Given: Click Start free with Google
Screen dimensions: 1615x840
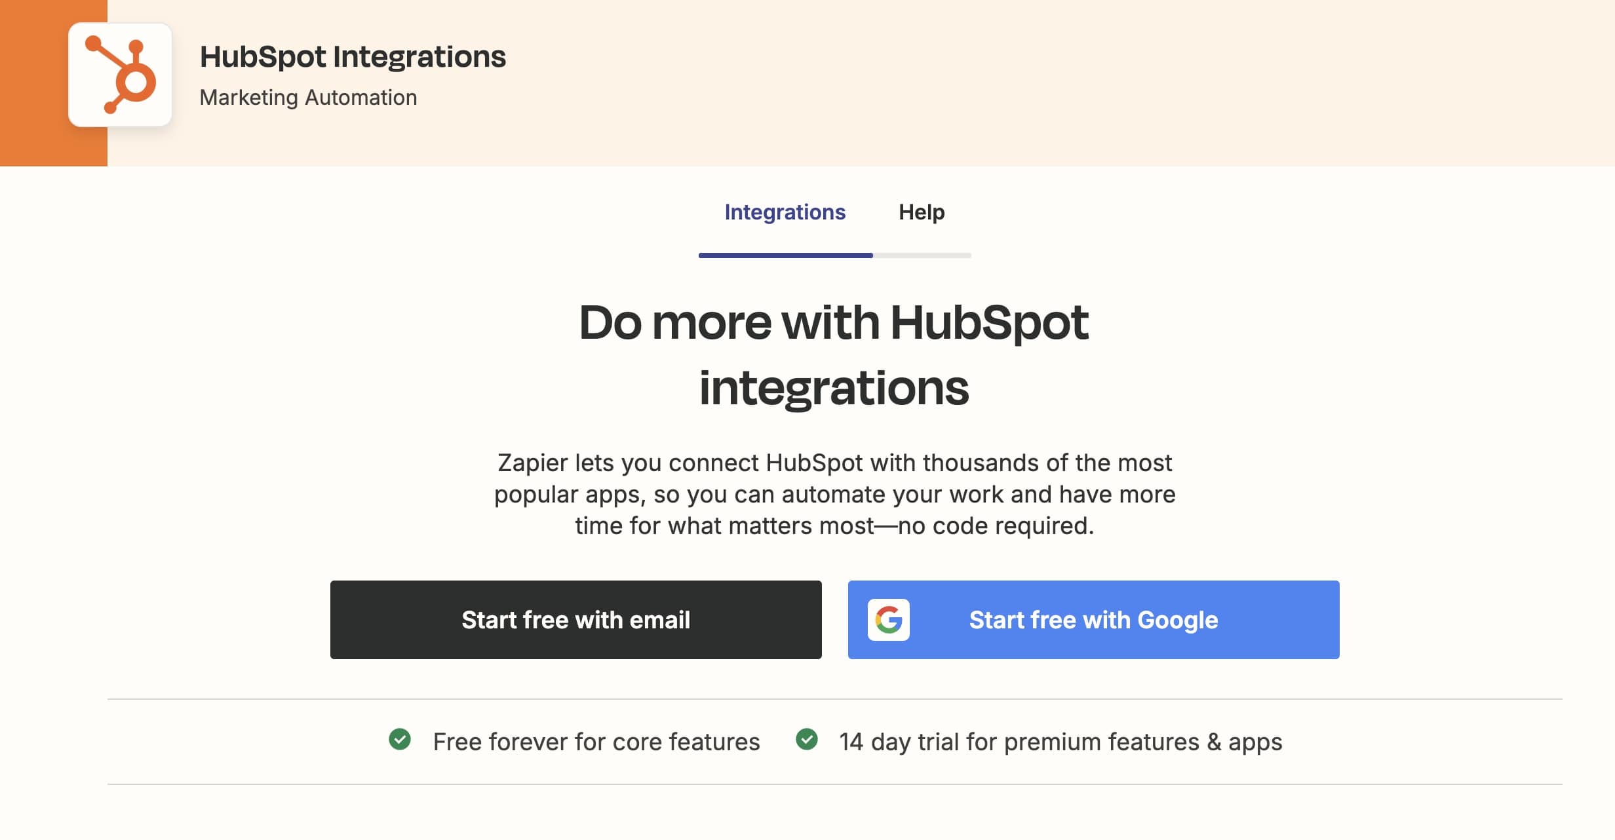Looking at the screenshot, I should pos(1093,619).
